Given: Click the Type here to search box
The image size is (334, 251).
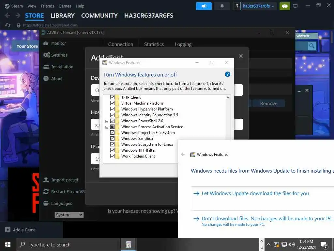Looking at the screenshot, I should coord(68,244).
